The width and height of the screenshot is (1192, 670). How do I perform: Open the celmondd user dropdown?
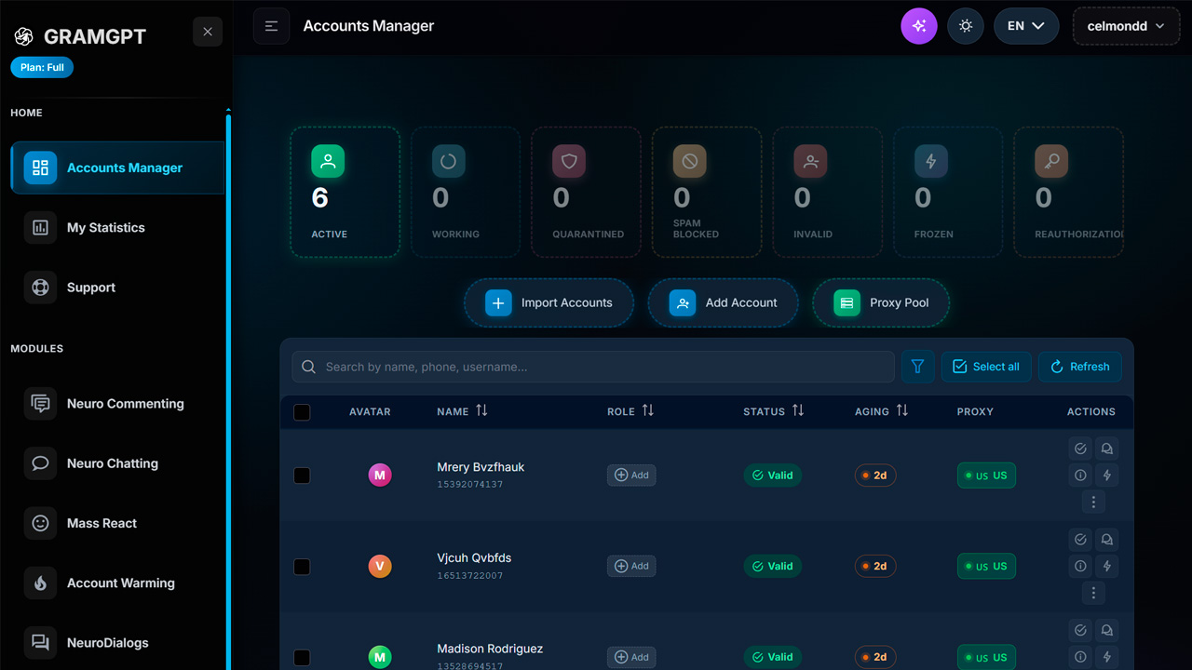click(1126, 26)
